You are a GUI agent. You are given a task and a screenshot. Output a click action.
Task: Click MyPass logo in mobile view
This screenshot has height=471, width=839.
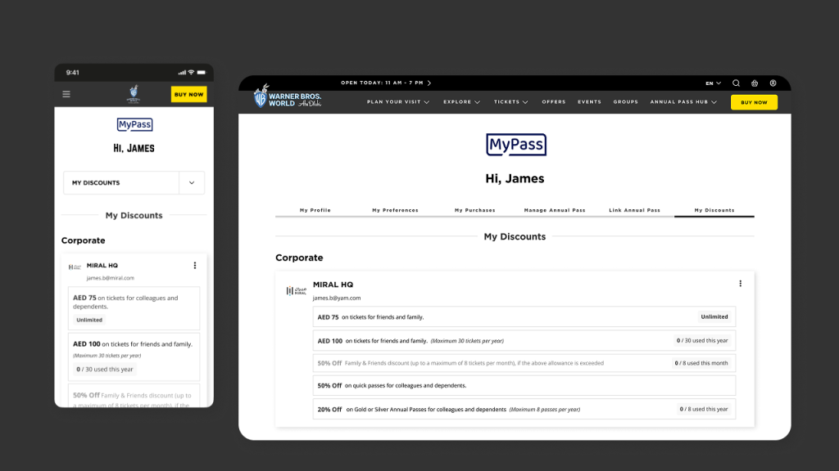134,124
